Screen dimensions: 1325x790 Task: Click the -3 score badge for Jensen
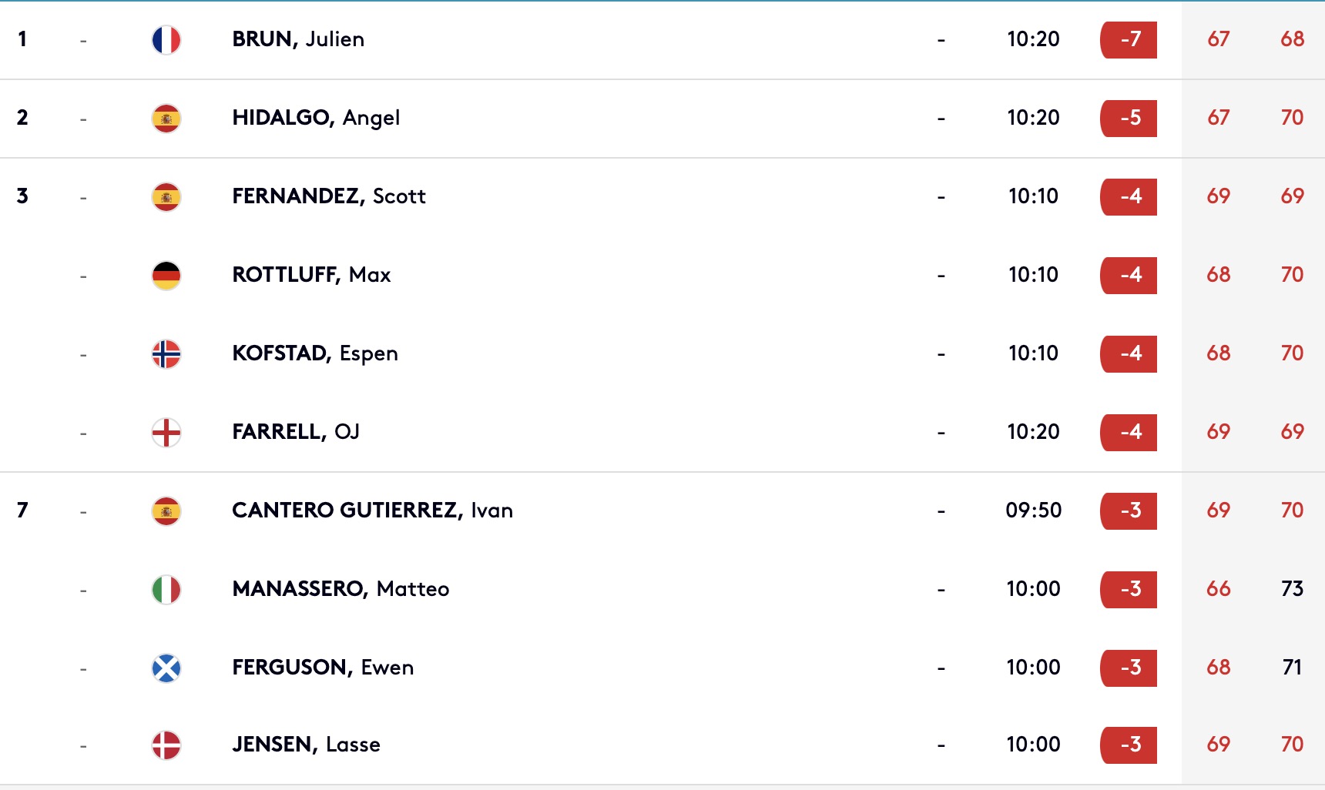point(1129,745)
